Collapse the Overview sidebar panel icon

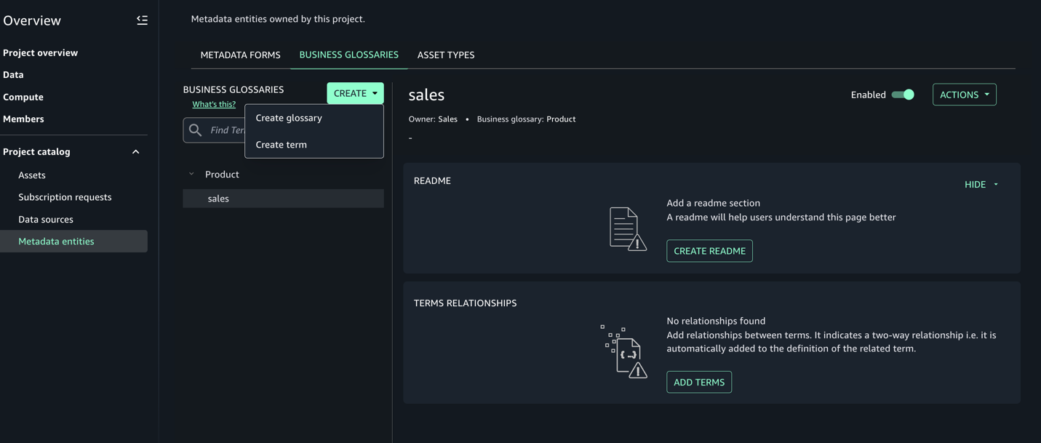pos(142,20)
